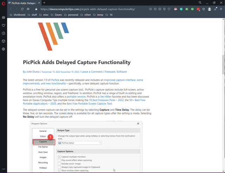Open History clock in the sidebar
Viewport: 225px width, 173px height.
click(4, 33)
